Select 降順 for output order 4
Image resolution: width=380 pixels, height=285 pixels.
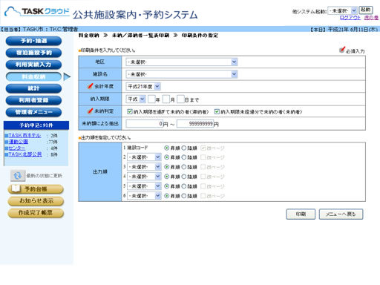tap(184, 177)
